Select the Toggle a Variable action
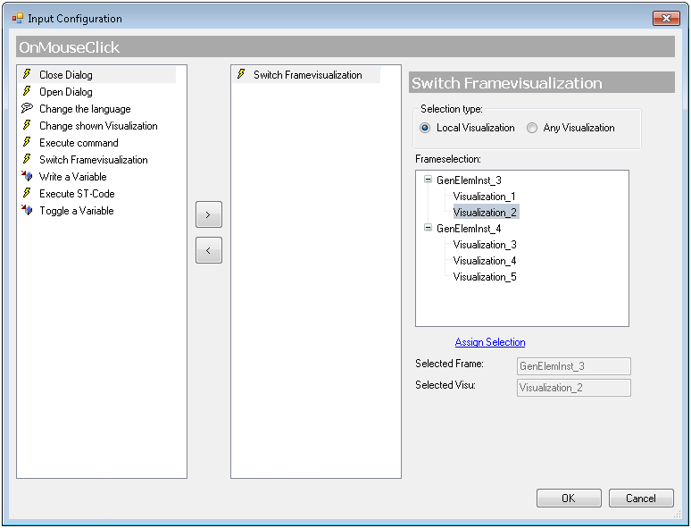 (77, 211)
